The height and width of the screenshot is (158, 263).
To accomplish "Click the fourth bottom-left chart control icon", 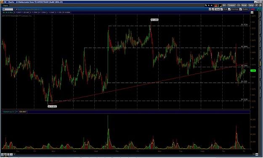I will (11, 154).
